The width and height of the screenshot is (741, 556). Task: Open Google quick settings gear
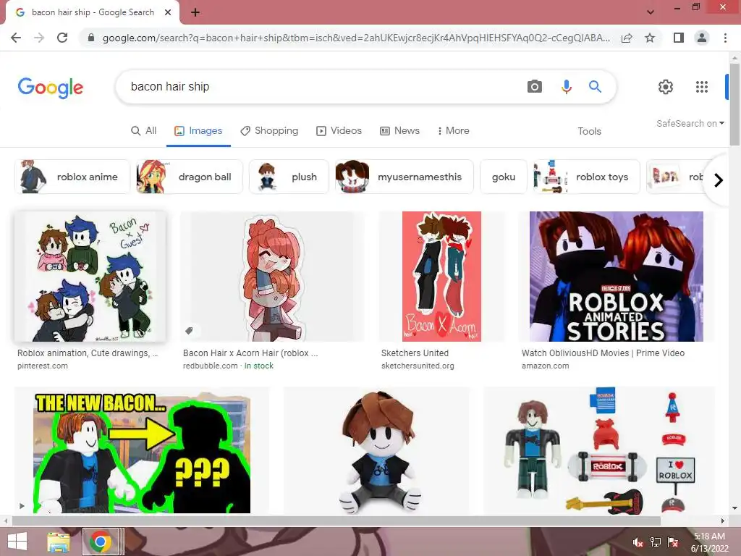coord(666,87)
